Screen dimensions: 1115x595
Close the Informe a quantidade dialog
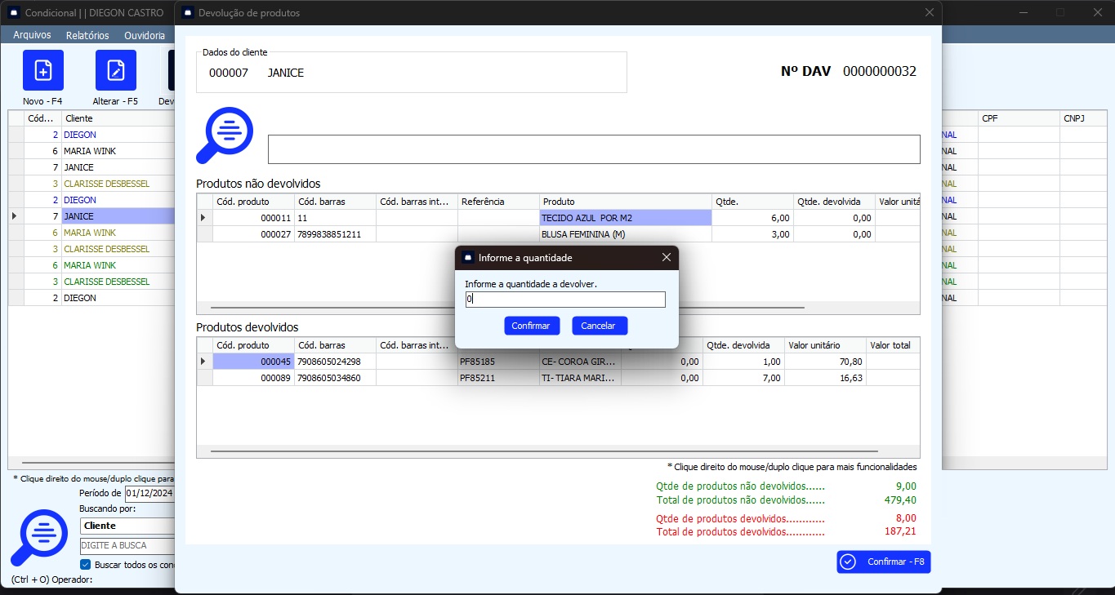(666, 257)
